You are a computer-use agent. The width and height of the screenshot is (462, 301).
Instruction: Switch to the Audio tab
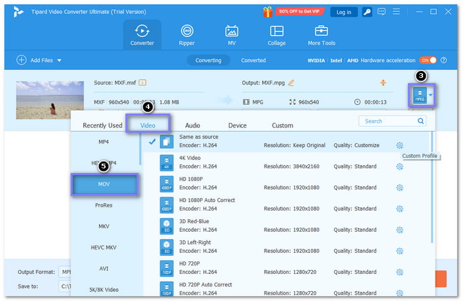[x=192, y=125]
